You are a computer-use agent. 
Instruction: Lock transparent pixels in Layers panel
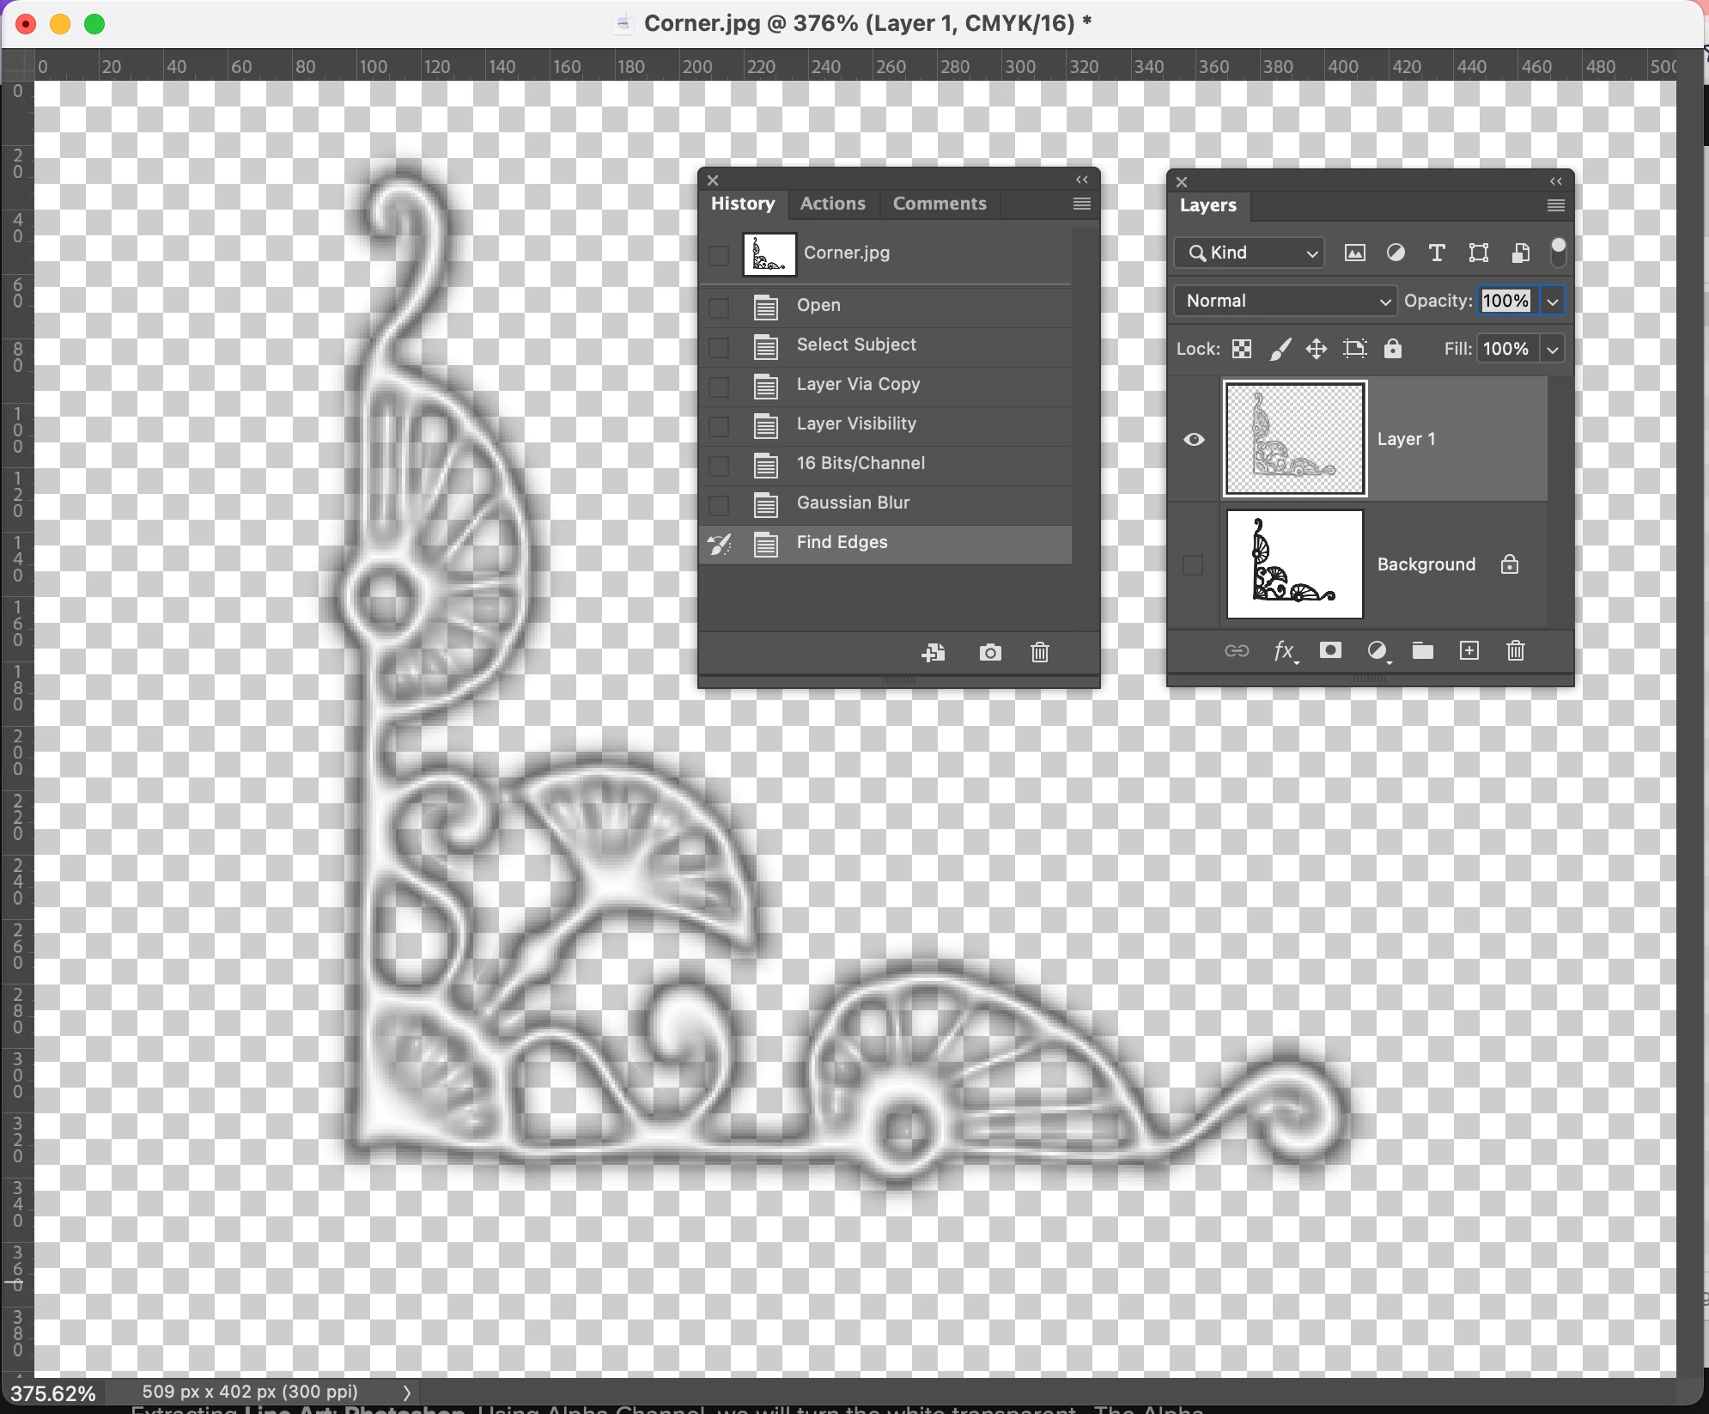tap(1242, 349)
